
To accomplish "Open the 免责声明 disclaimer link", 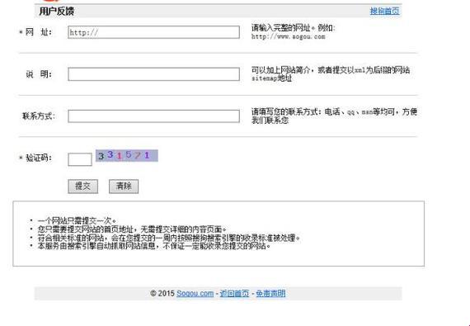I will pos(270,293).
